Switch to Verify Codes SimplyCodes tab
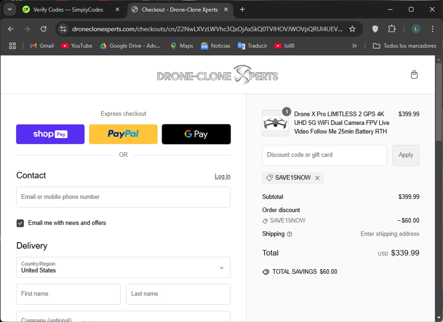The width and height of the screenshot is (443, 322). click(68, 10)
